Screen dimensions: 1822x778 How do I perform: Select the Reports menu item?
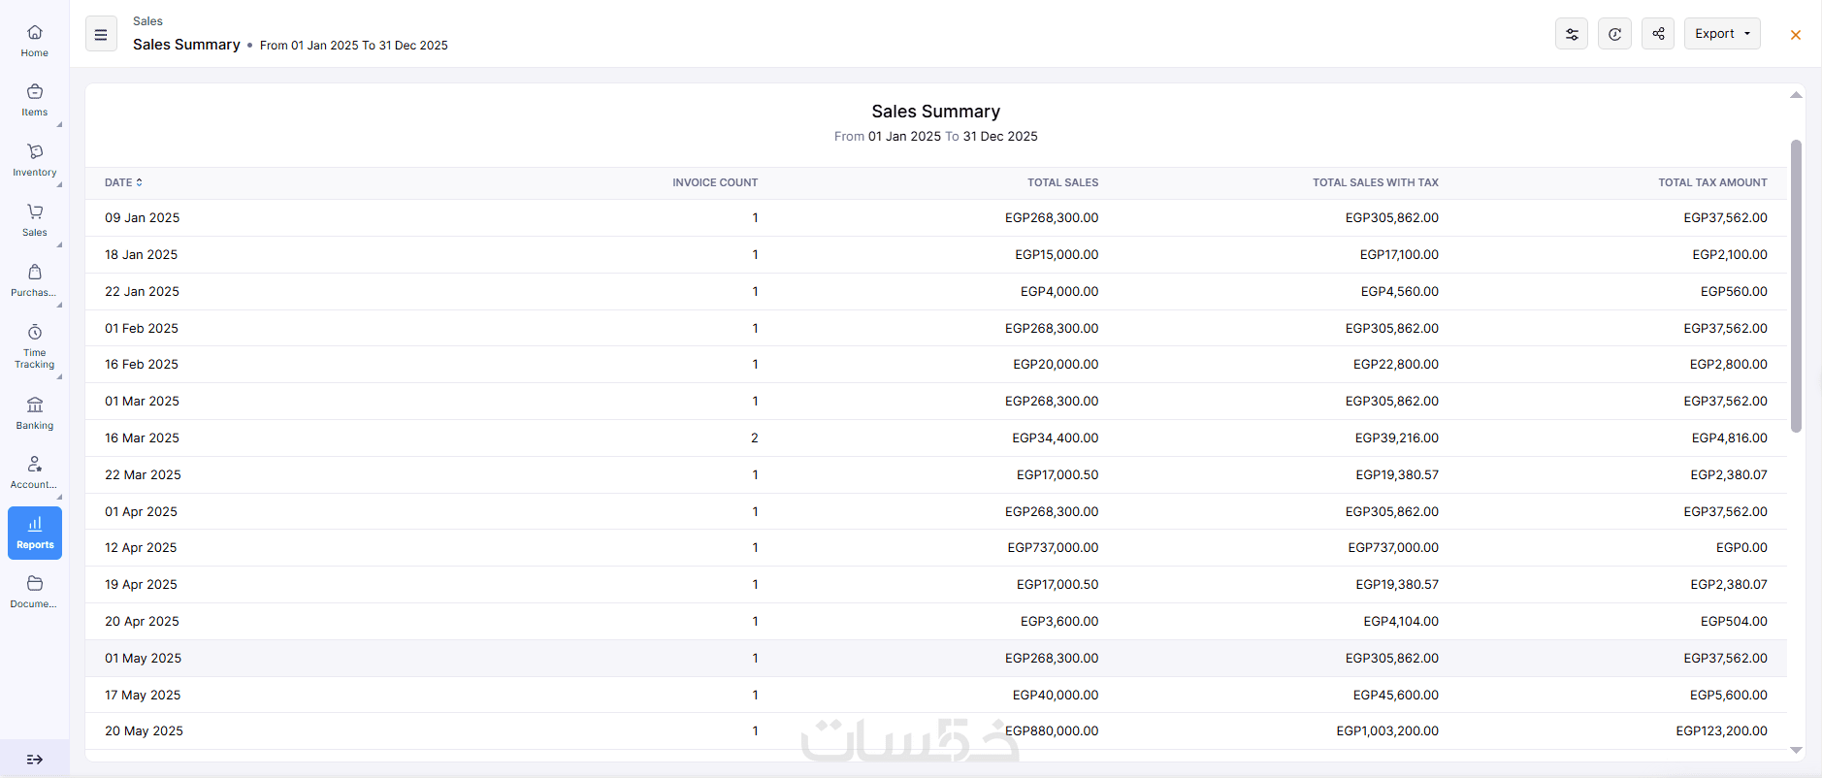(x=35, y=533)
